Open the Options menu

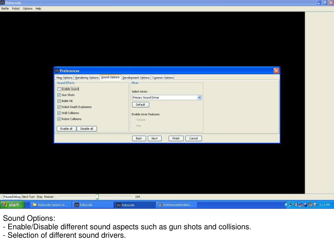27,9
